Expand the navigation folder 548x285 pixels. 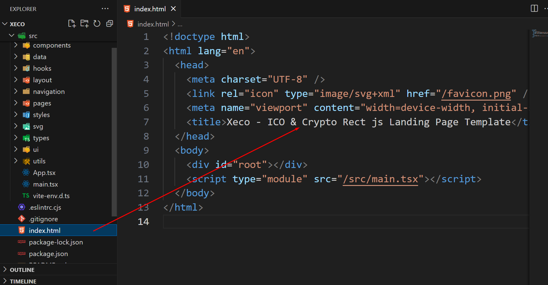16,91
